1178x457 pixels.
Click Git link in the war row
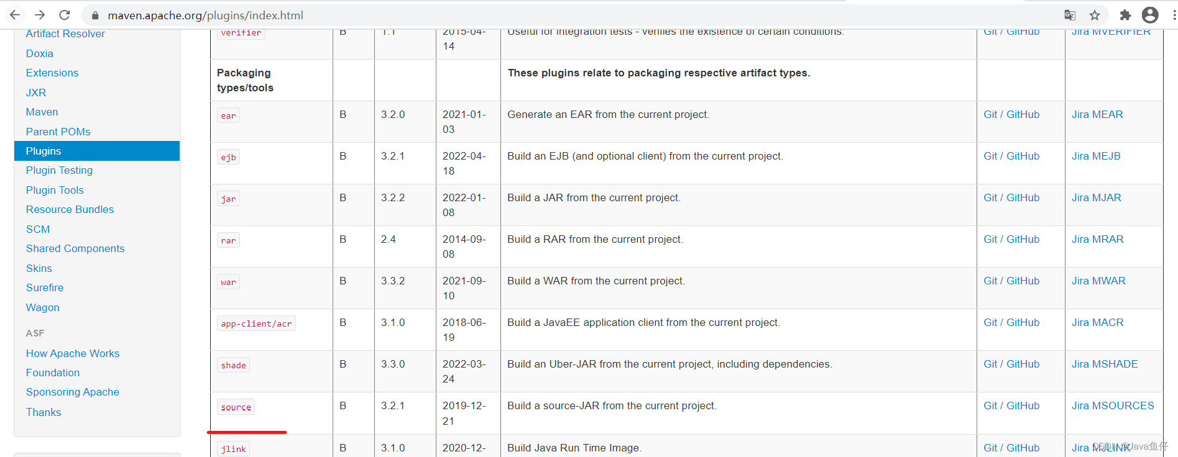[x=990, y=281]
